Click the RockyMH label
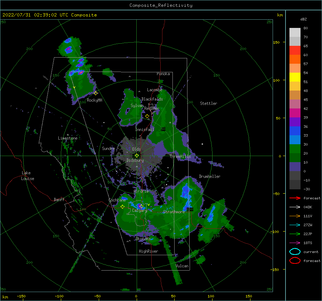Viewport: 322px width, 301px height. [x=94, y=100]
